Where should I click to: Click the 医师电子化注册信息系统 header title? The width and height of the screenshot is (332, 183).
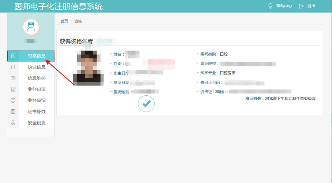(58, 6)
